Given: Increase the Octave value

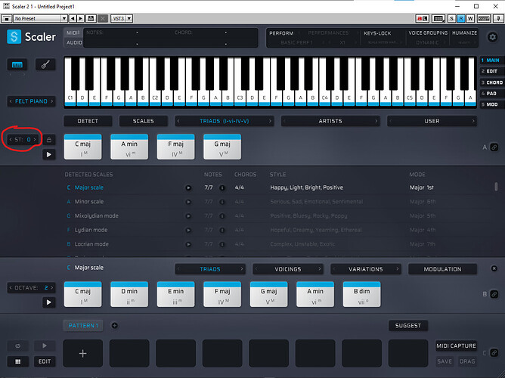Looking at the screenshot, I should 52,287.
